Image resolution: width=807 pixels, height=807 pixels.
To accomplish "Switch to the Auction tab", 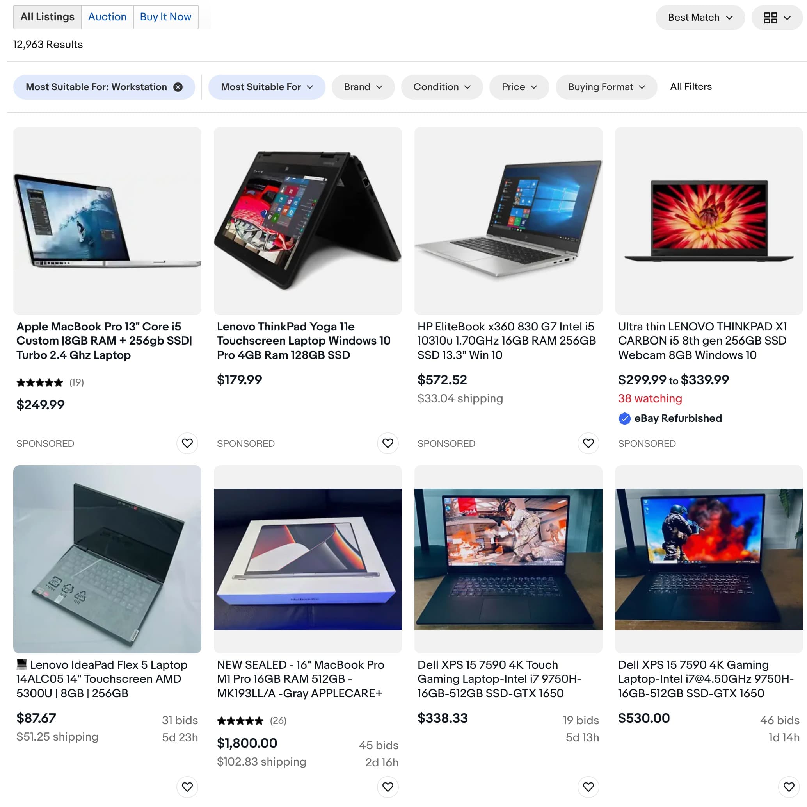I will [x=107, y=17].
